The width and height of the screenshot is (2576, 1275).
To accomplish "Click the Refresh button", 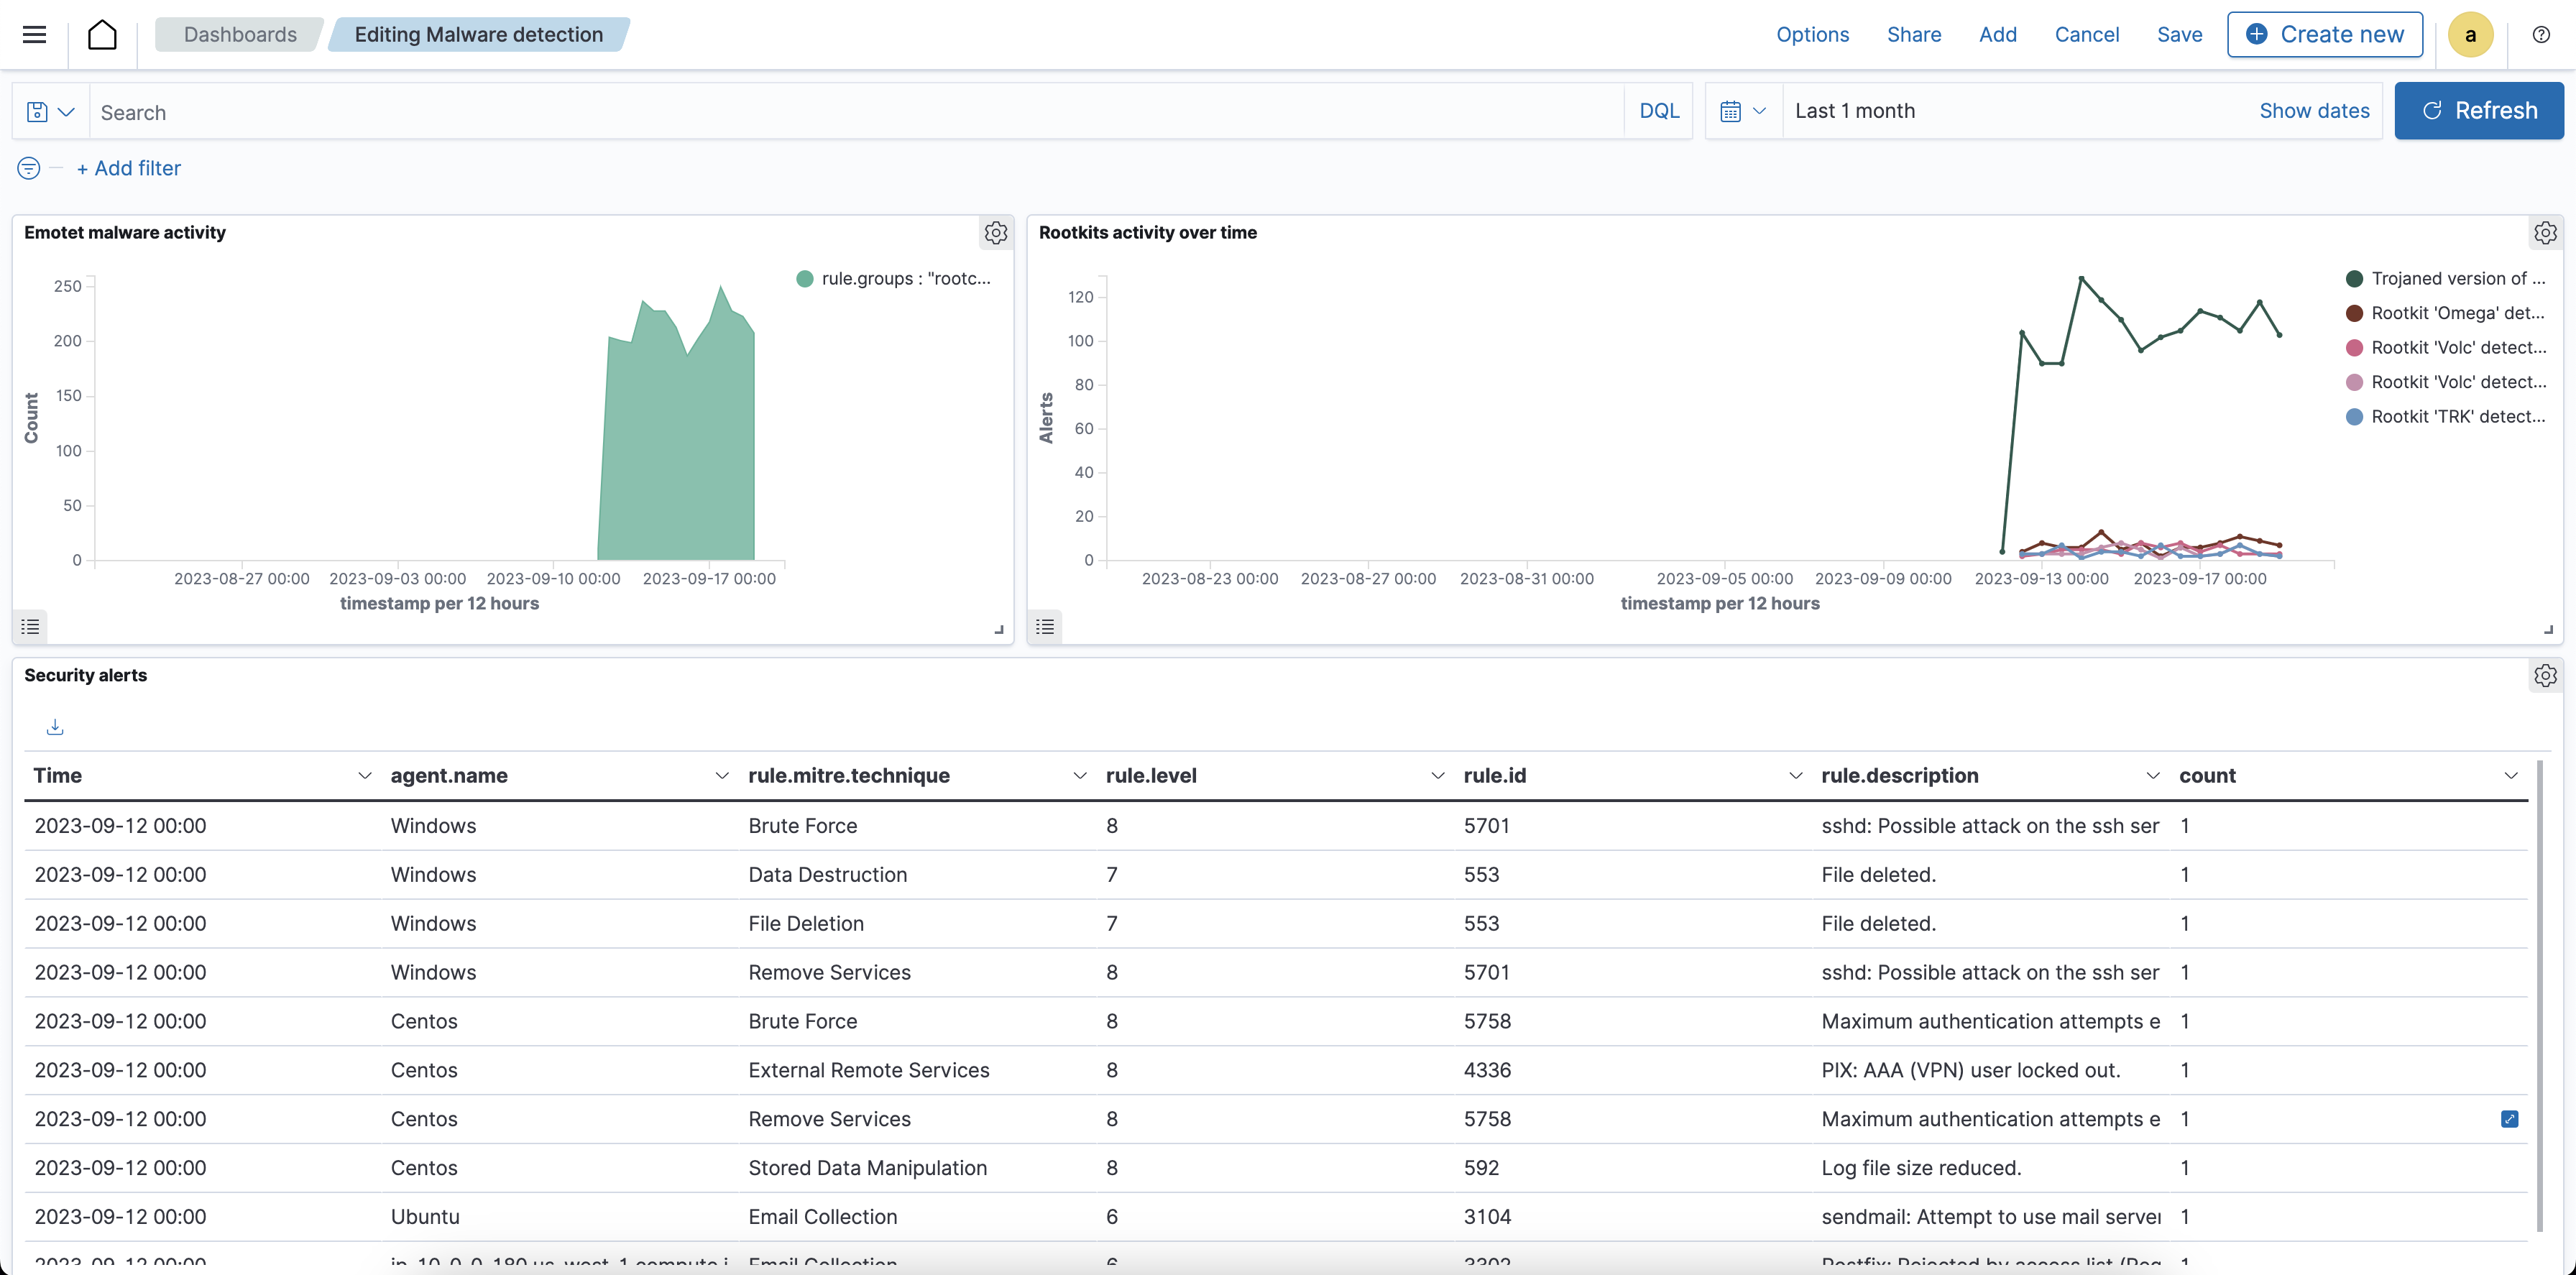I will (x=2479, y=110).
